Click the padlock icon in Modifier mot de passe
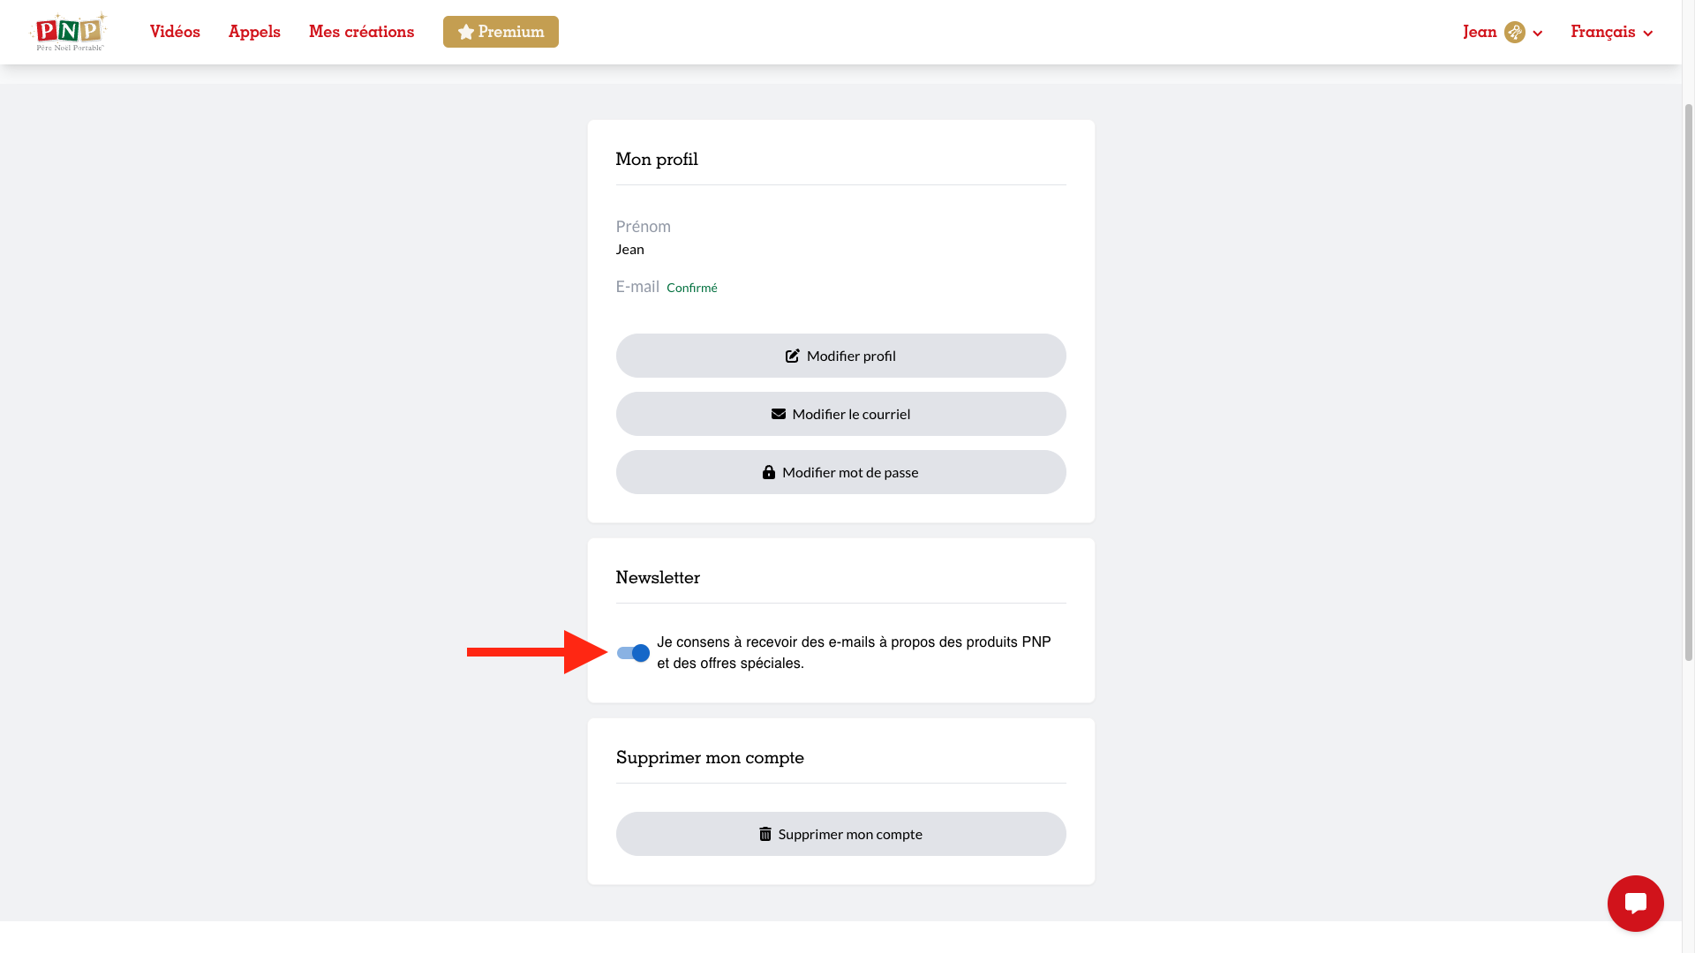Viewport: 1695px width, 953px height. [769, 472]
